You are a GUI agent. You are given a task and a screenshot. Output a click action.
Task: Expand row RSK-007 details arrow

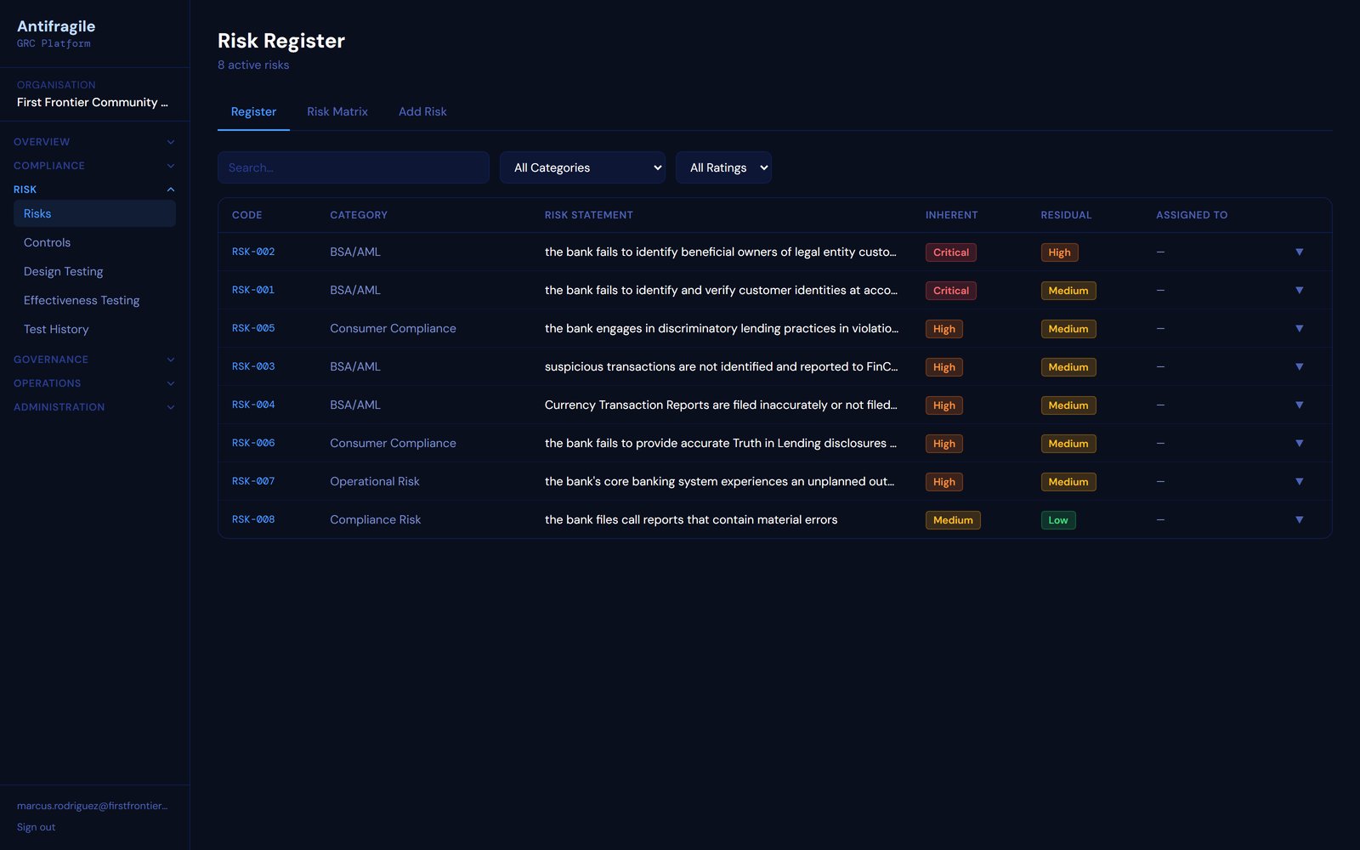1299,481
